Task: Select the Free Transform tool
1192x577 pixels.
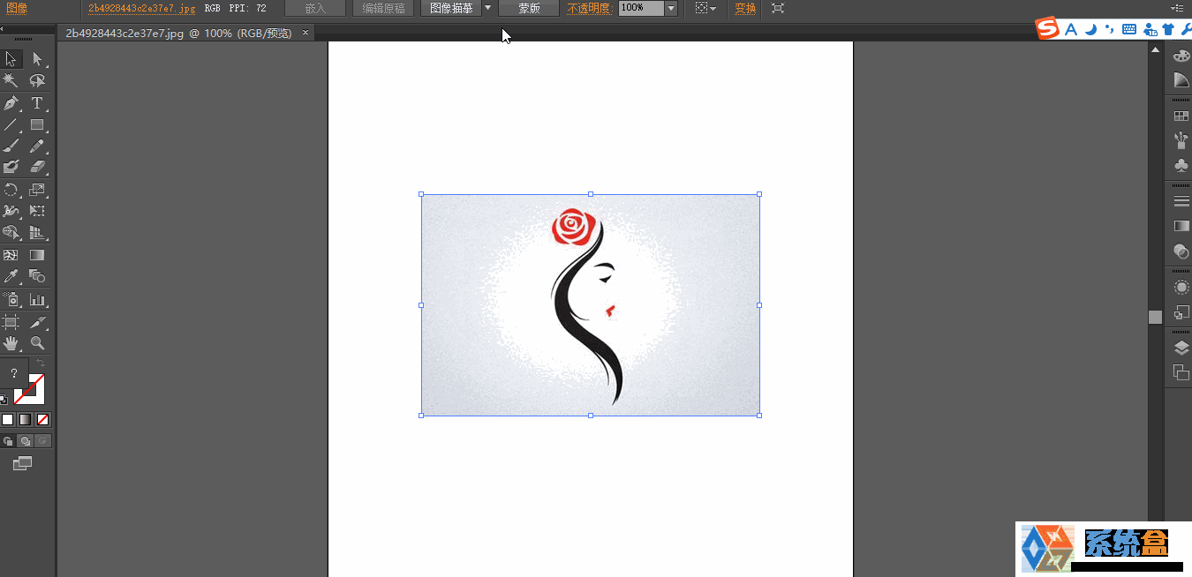Action: click(37, 211)
